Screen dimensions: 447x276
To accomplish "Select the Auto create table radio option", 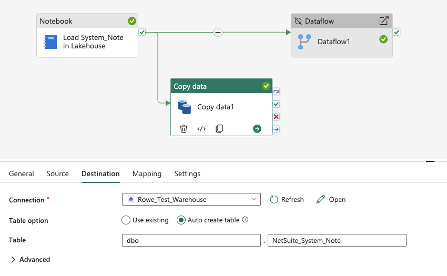I will tap(208, 220).
